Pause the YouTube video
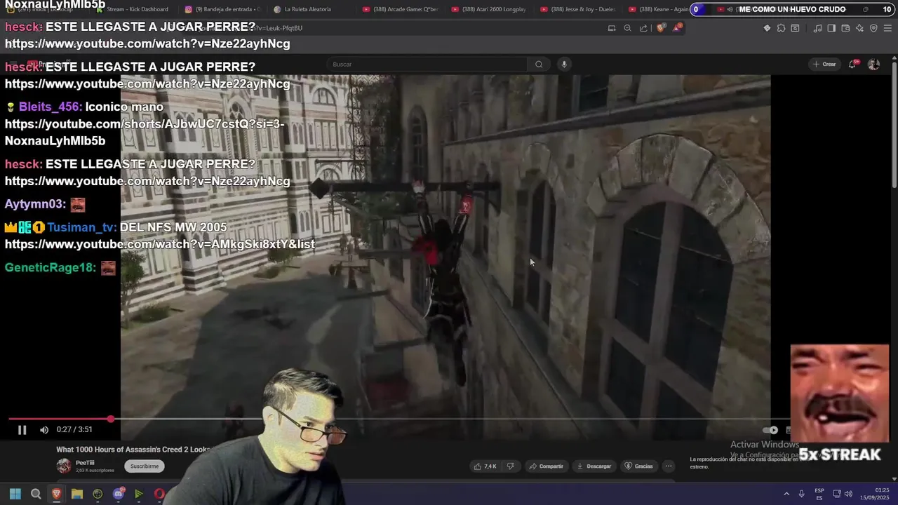The image size is (898, 505). coord(22,430)
